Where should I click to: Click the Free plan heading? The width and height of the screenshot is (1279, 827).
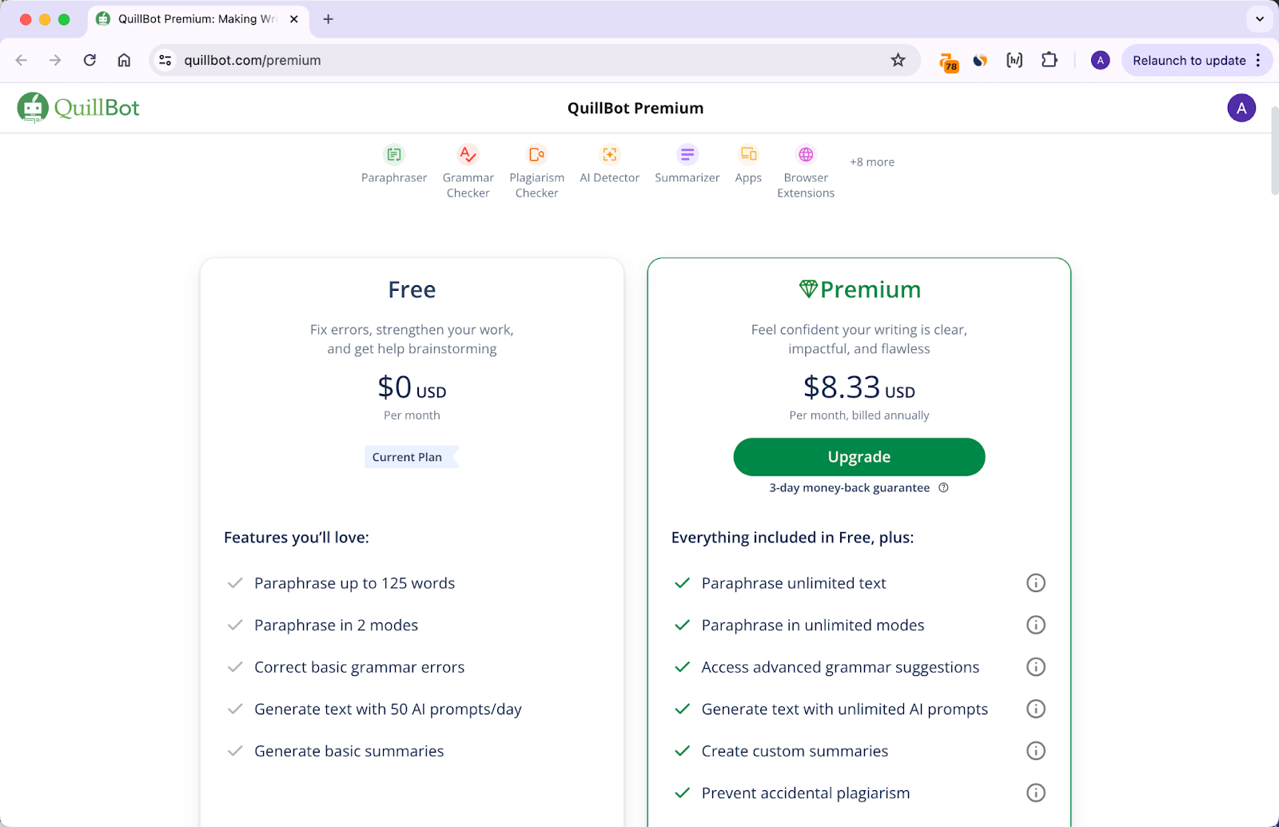pos(412,289)
